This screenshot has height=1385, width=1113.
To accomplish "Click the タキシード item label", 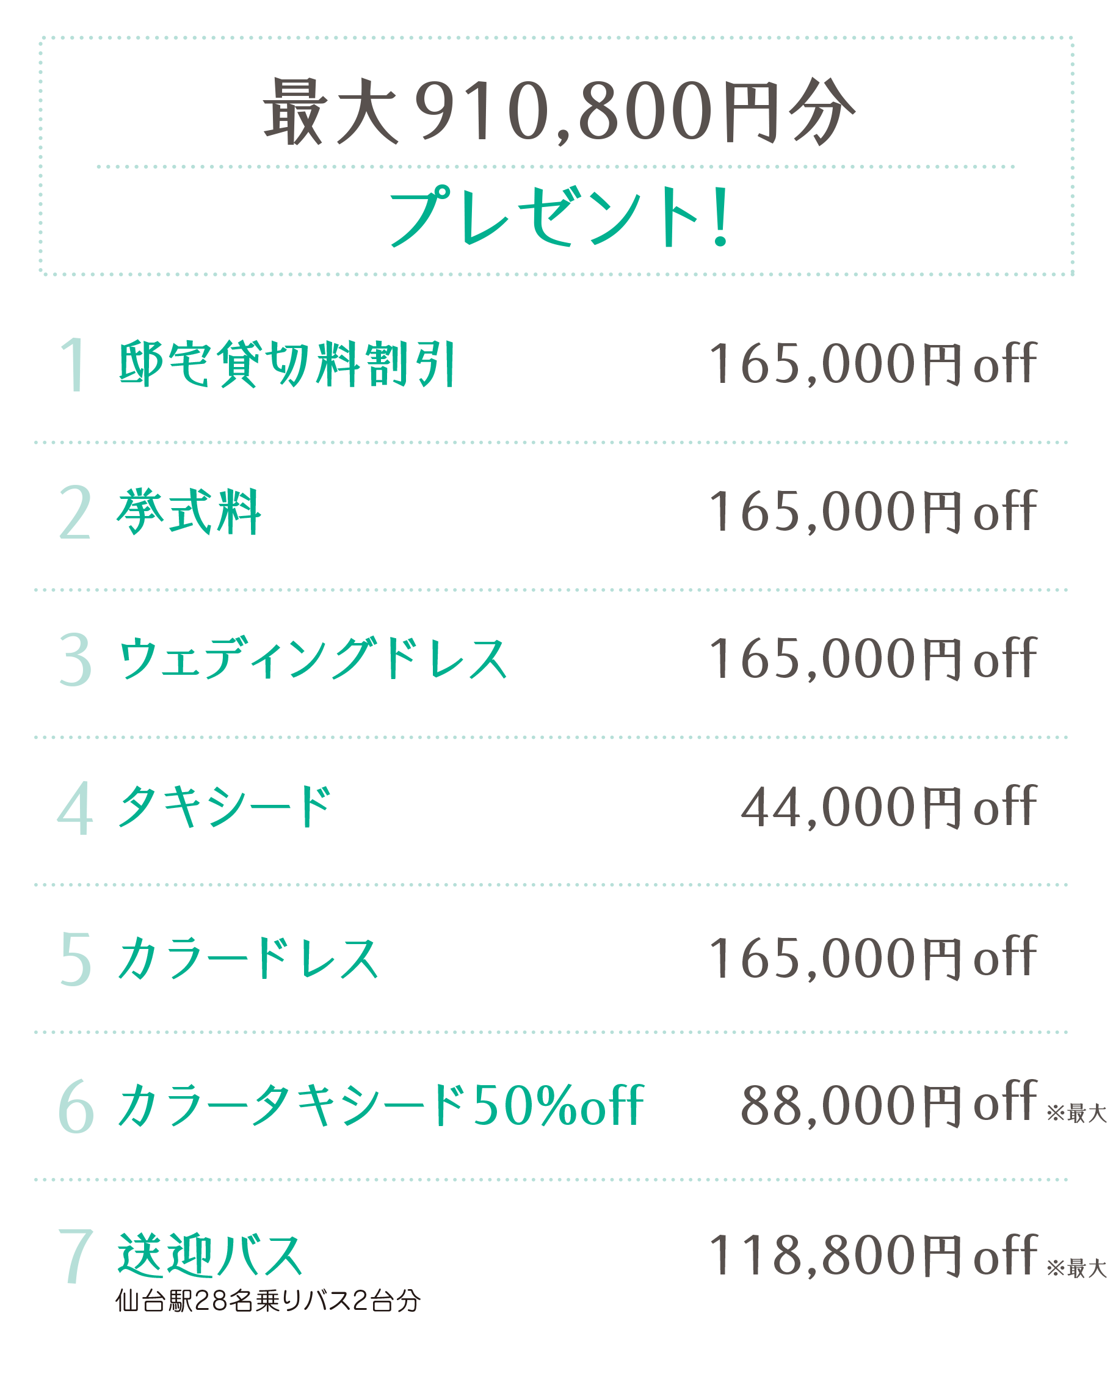I will [224, 806].
